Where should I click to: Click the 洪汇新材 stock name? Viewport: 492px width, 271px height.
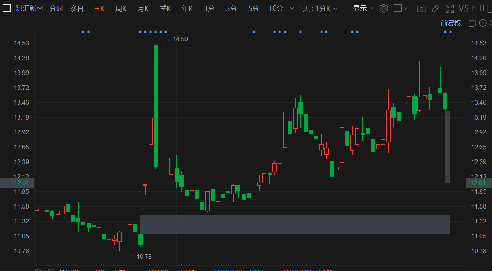coord(30,8)
